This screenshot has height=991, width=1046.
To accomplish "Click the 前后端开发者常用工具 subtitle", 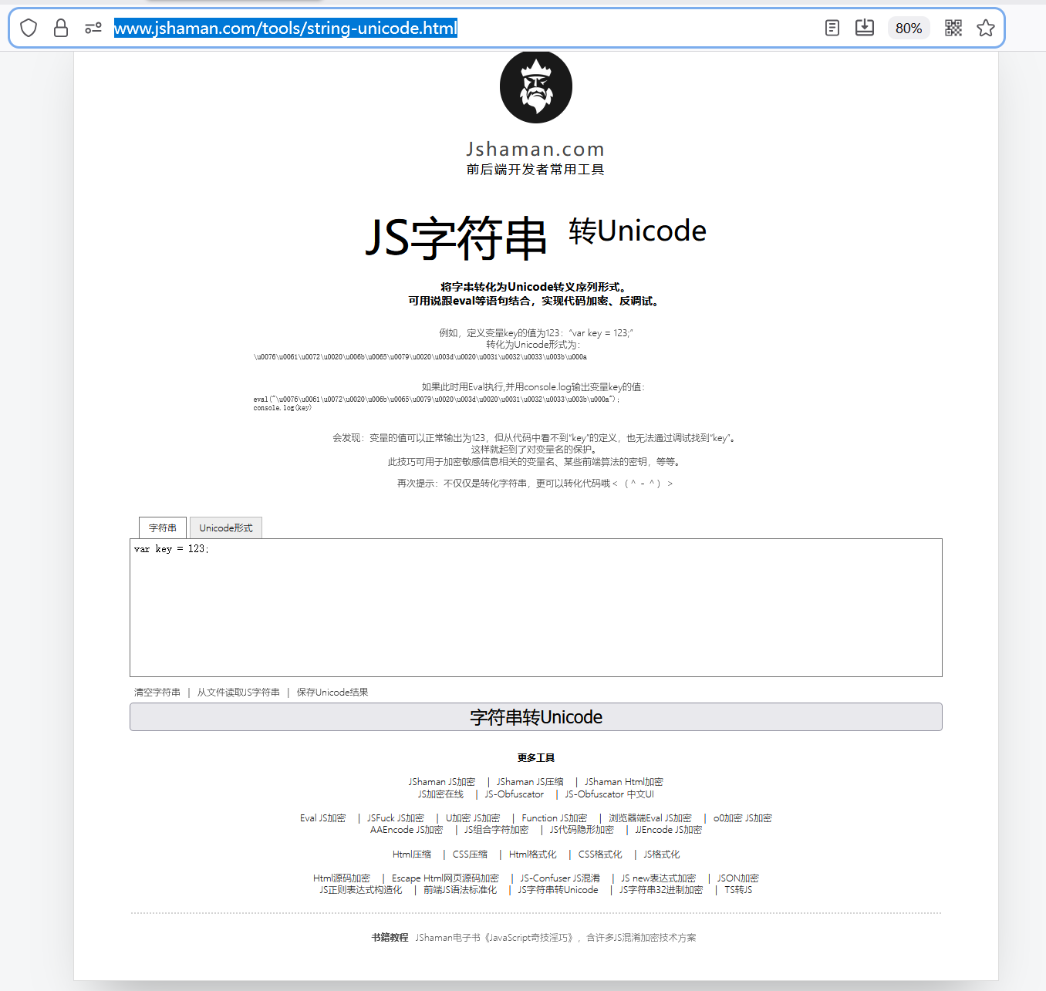I will tap(535, 170).
